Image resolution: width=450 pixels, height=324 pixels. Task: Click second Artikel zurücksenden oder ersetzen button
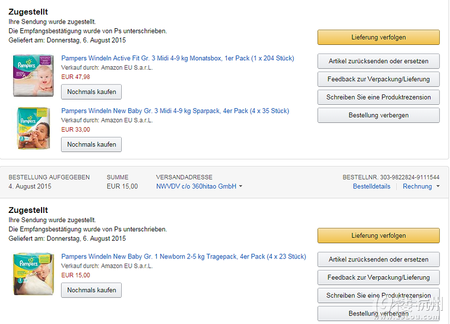coord(378,260)
